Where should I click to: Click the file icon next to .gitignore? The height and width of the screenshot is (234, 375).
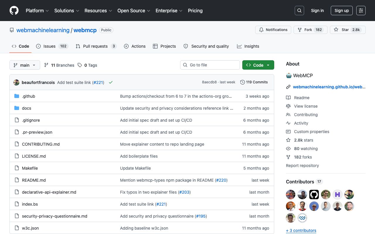click(17, 120)
